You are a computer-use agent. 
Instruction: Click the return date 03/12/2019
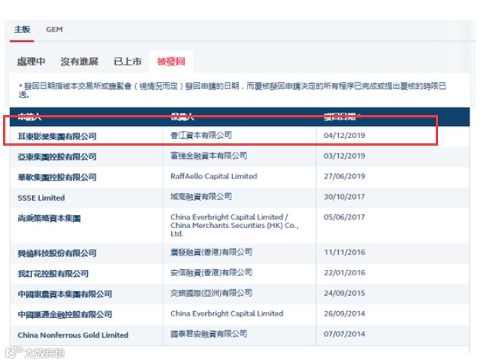click(344, 156)
